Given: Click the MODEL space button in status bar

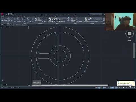Looking at the screenshot, I should pos(96,88).
